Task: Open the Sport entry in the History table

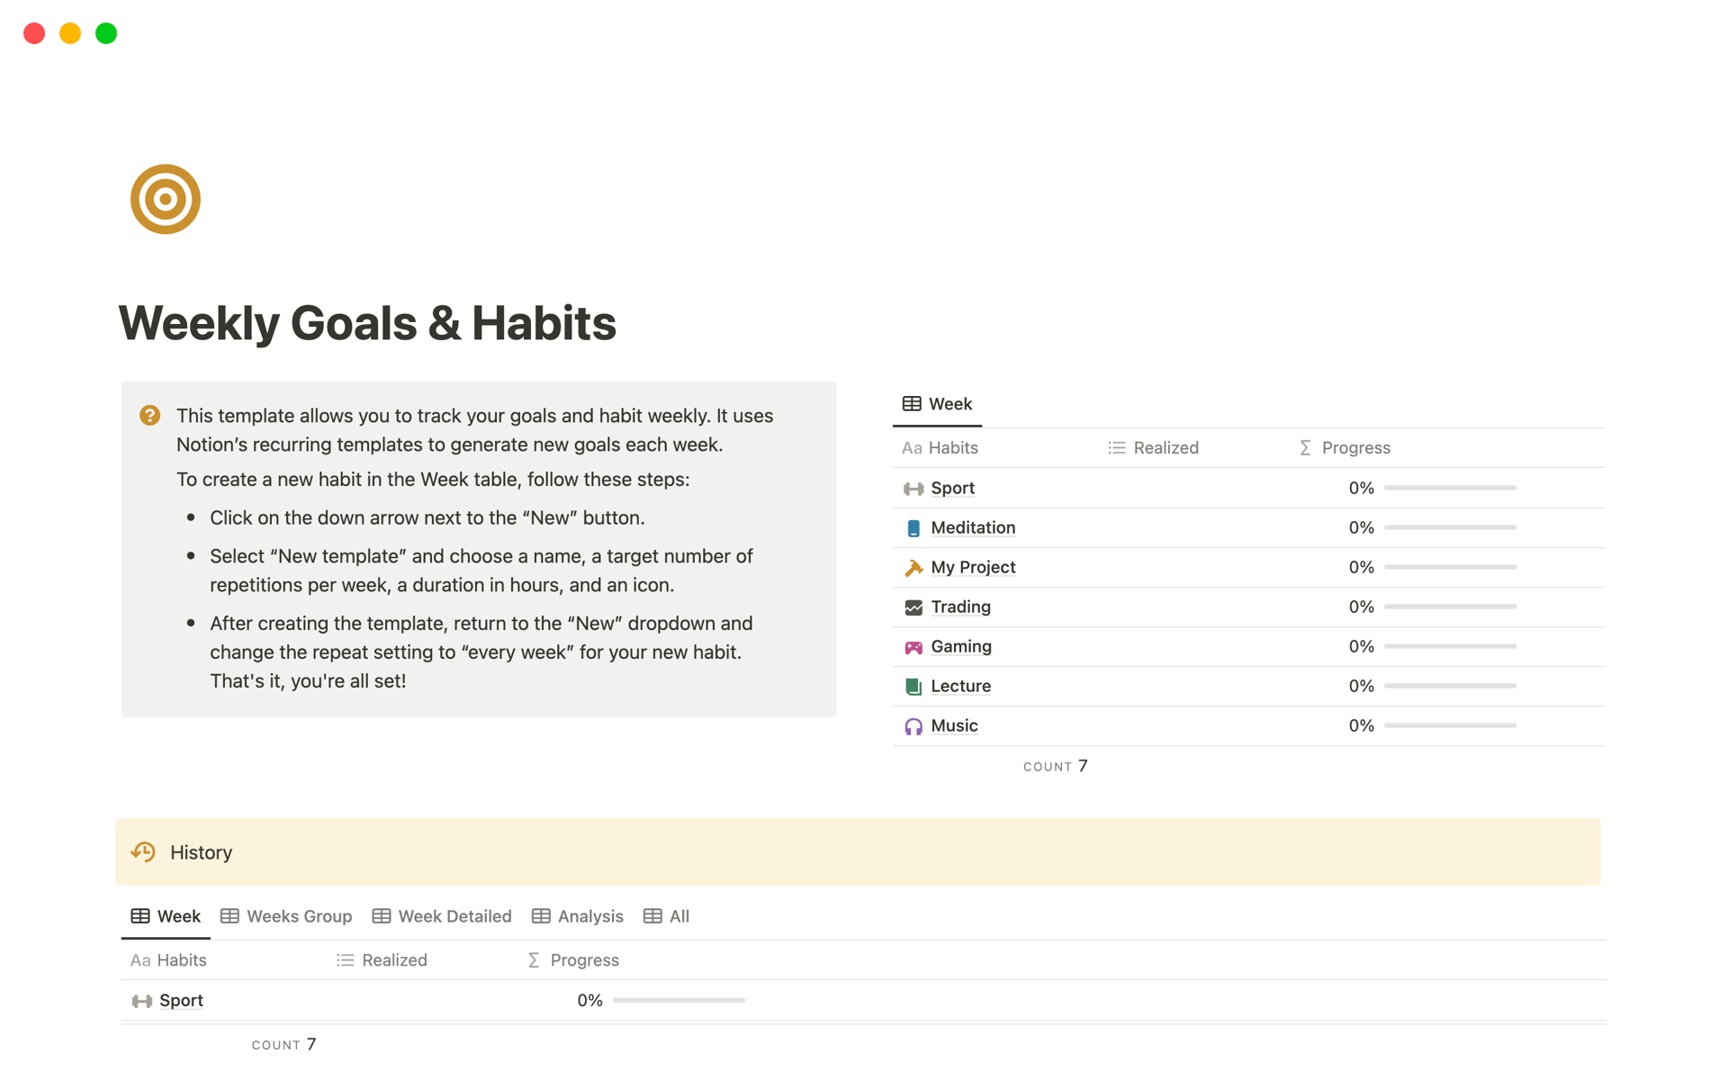Action: 180,1000
